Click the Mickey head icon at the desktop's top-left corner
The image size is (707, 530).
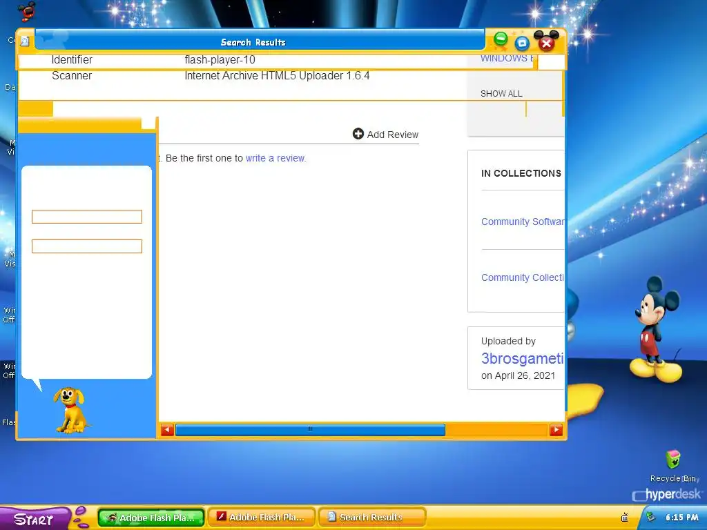(27, 11)
